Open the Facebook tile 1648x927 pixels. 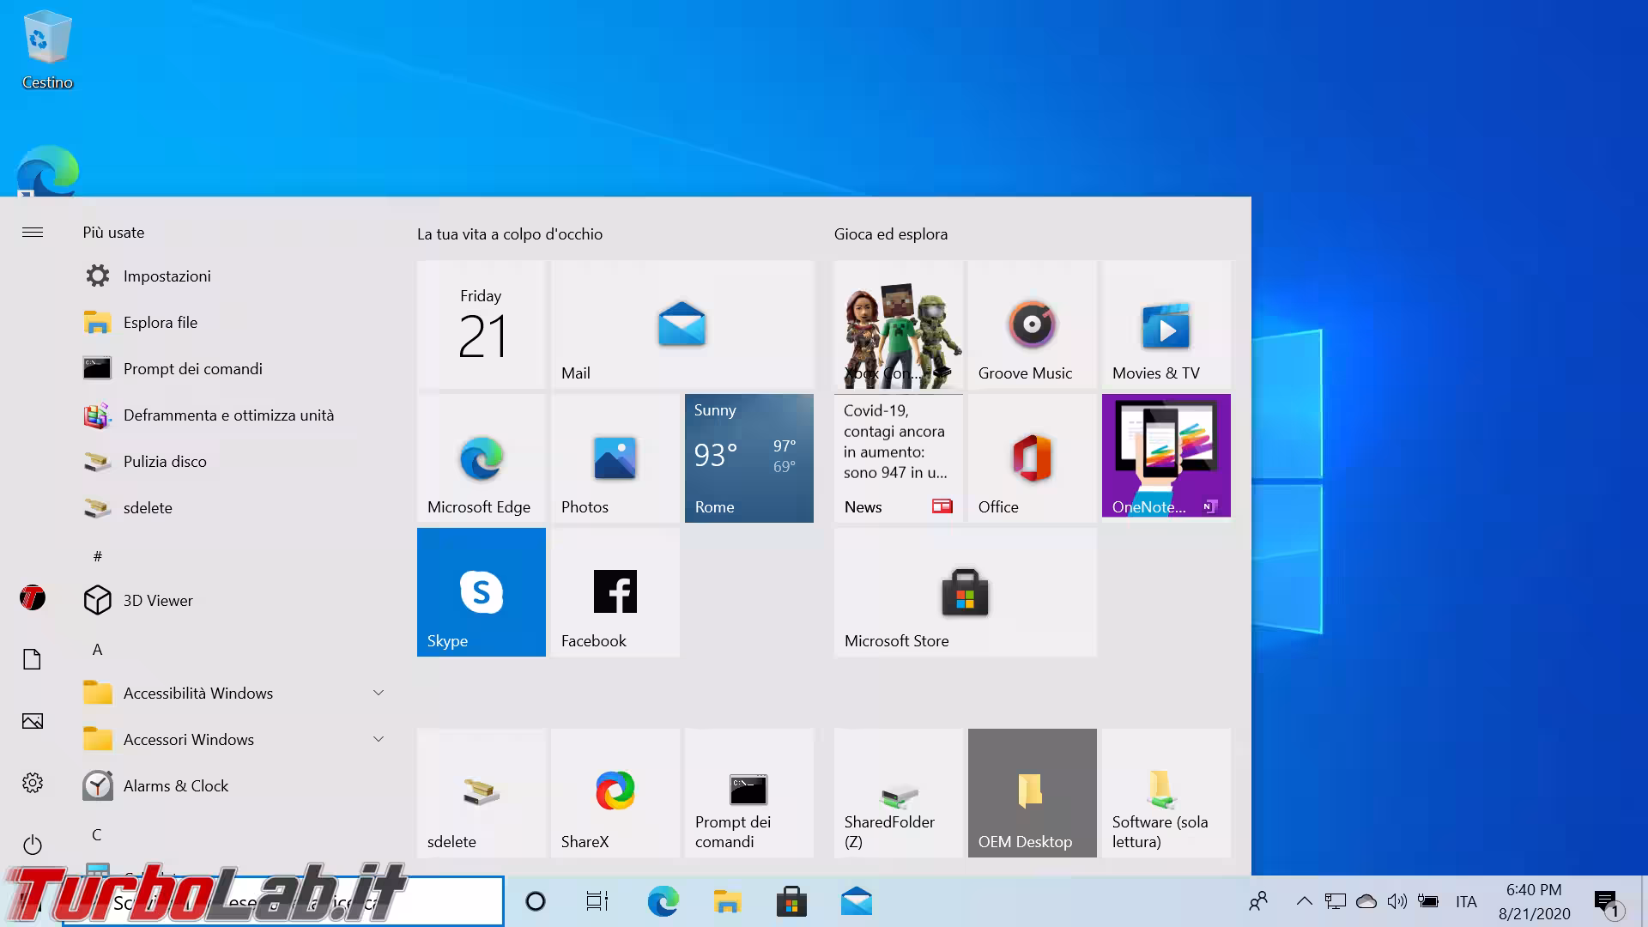pyautogui.click(x=615, y=592)
